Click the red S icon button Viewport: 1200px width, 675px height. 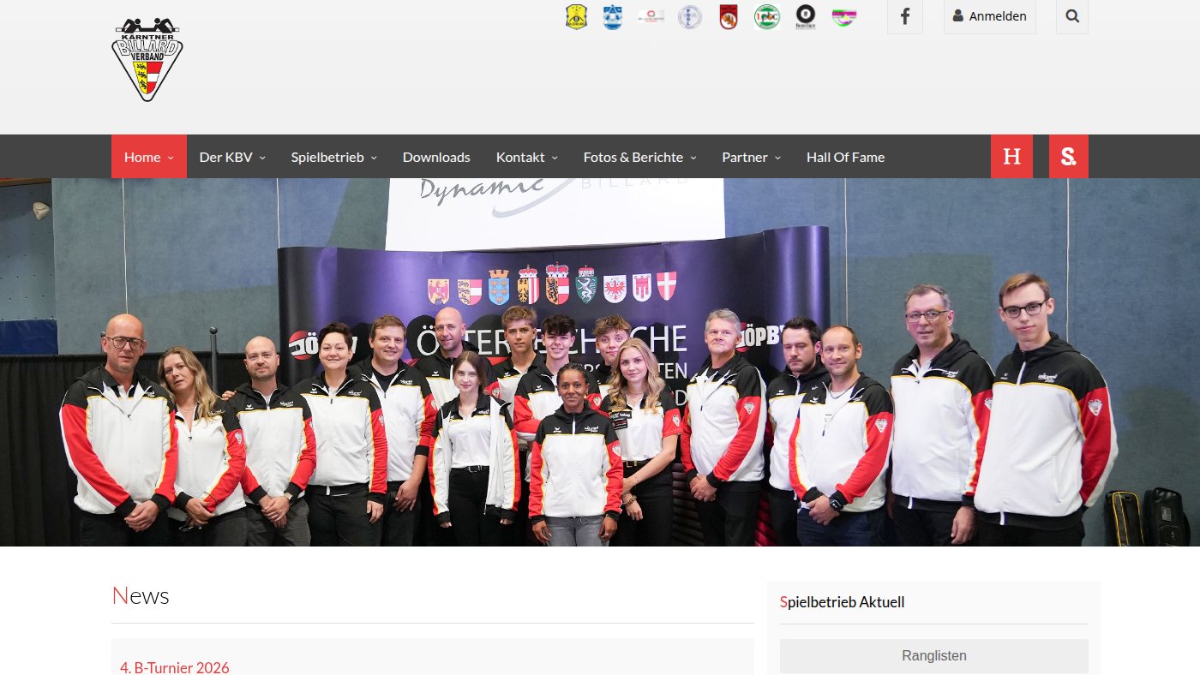1069,157
